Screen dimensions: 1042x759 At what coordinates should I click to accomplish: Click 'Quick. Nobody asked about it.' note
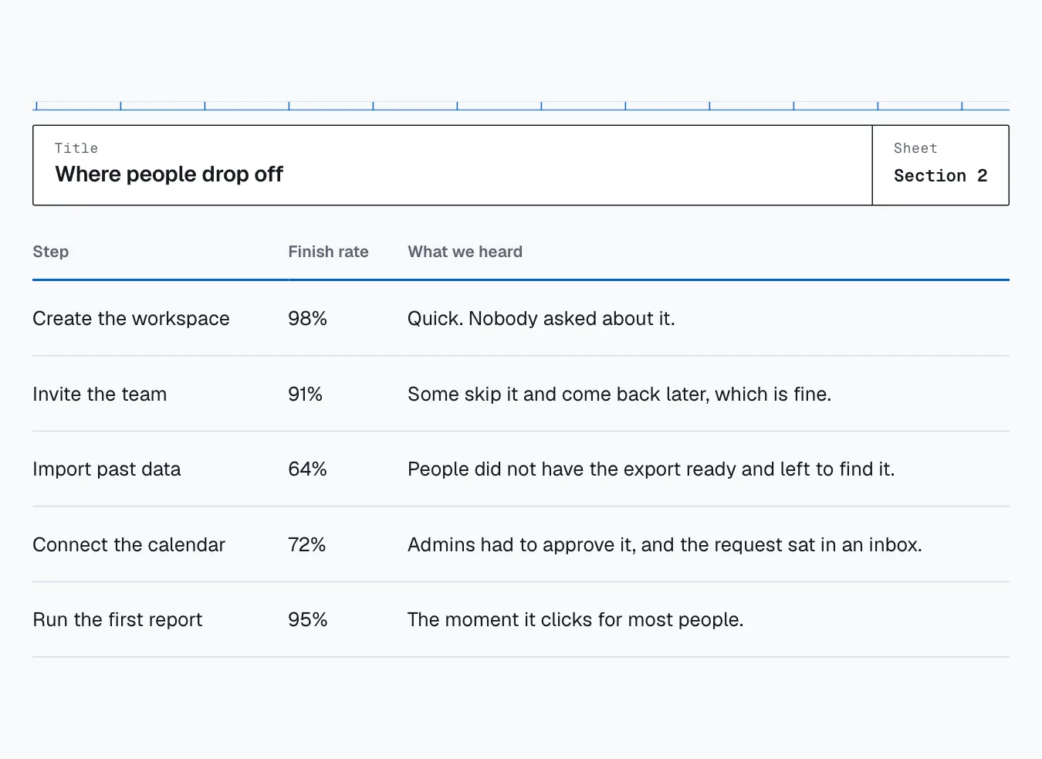pos(541,318)
